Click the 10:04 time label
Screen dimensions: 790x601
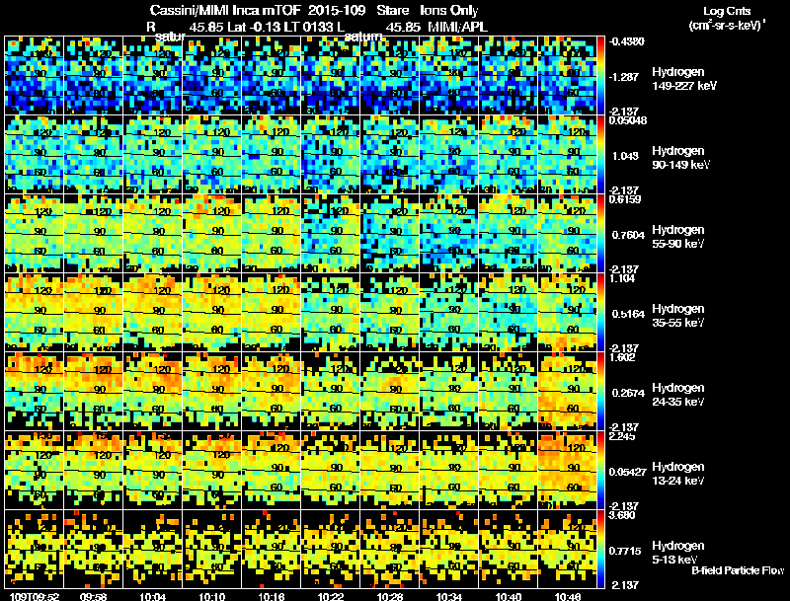click(153, 596)
